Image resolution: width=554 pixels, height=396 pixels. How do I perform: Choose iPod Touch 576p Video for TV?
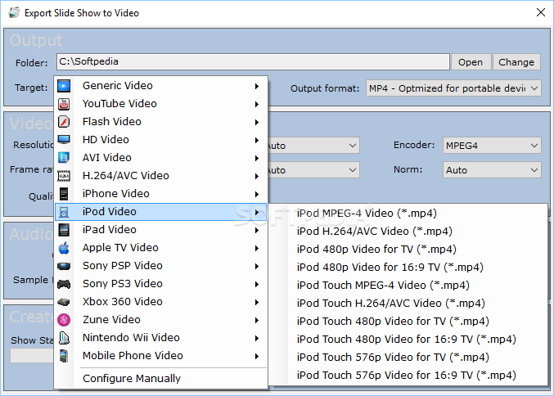(408, 358)
